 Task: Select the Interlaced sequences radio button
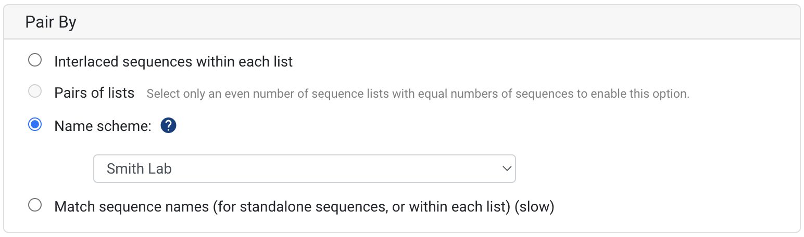tap(35, 60)
